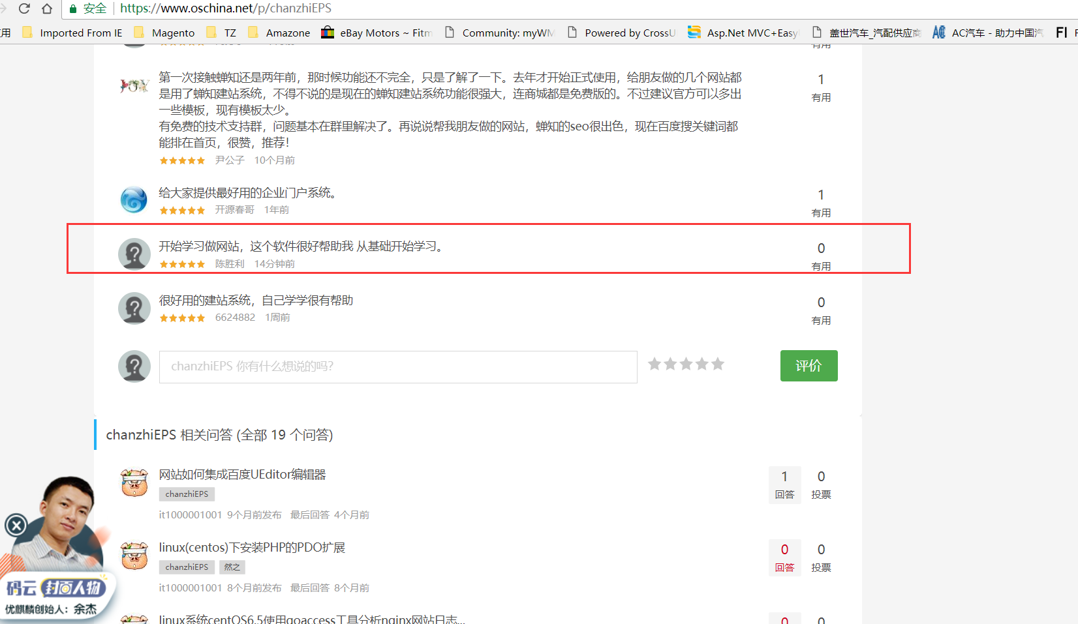Click blue swirl avatar of 开源春哥
This screenshot has width=1078, height=624.
coord(134,200)
